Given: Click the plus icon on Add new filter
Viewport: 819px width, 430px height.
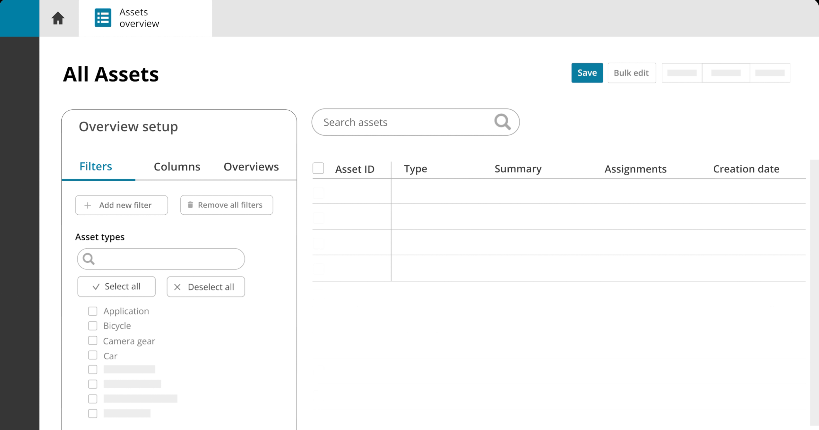Looking at the screenshot, I should point(87,205).
